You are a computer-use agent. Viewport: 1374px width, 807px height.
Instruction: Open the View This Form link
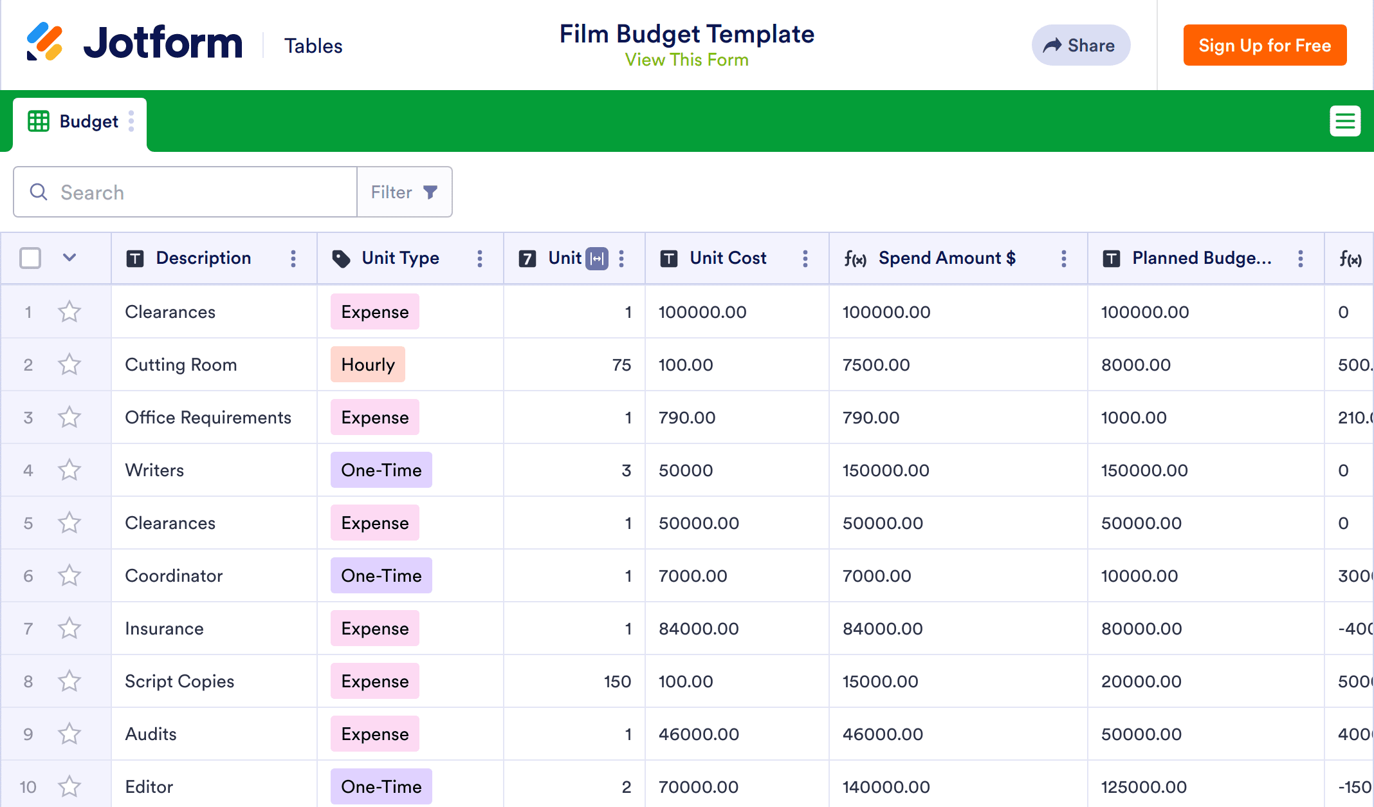click(686, 60)
